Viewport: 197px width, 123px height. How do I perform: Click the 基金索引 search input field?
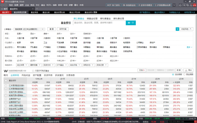coord(99,23)
